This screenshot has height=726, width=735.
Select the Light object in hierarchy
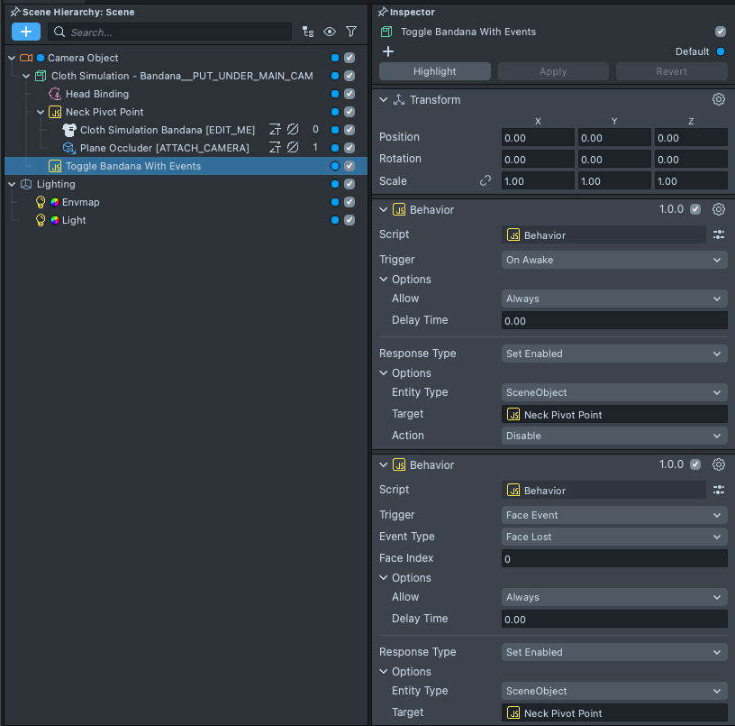click(74, 220)
